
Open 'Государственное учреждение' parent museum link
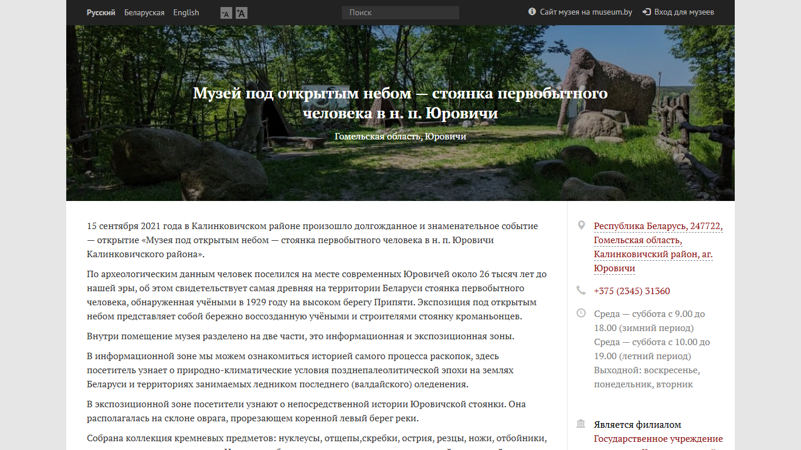[658, 439]
